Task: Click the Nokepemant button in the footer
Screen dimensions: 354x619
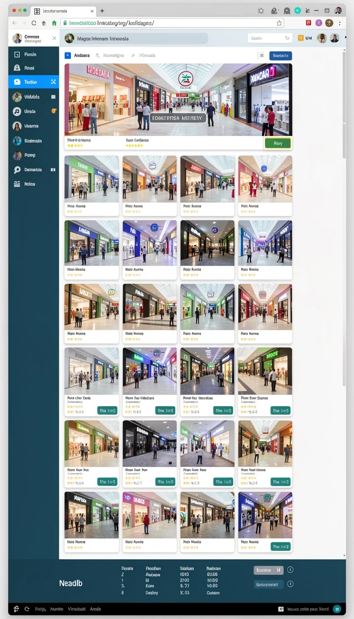Action: pos(268,584)
